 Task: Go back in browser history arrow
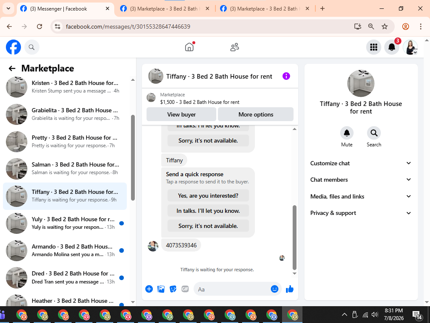click(x=9, y=26)
